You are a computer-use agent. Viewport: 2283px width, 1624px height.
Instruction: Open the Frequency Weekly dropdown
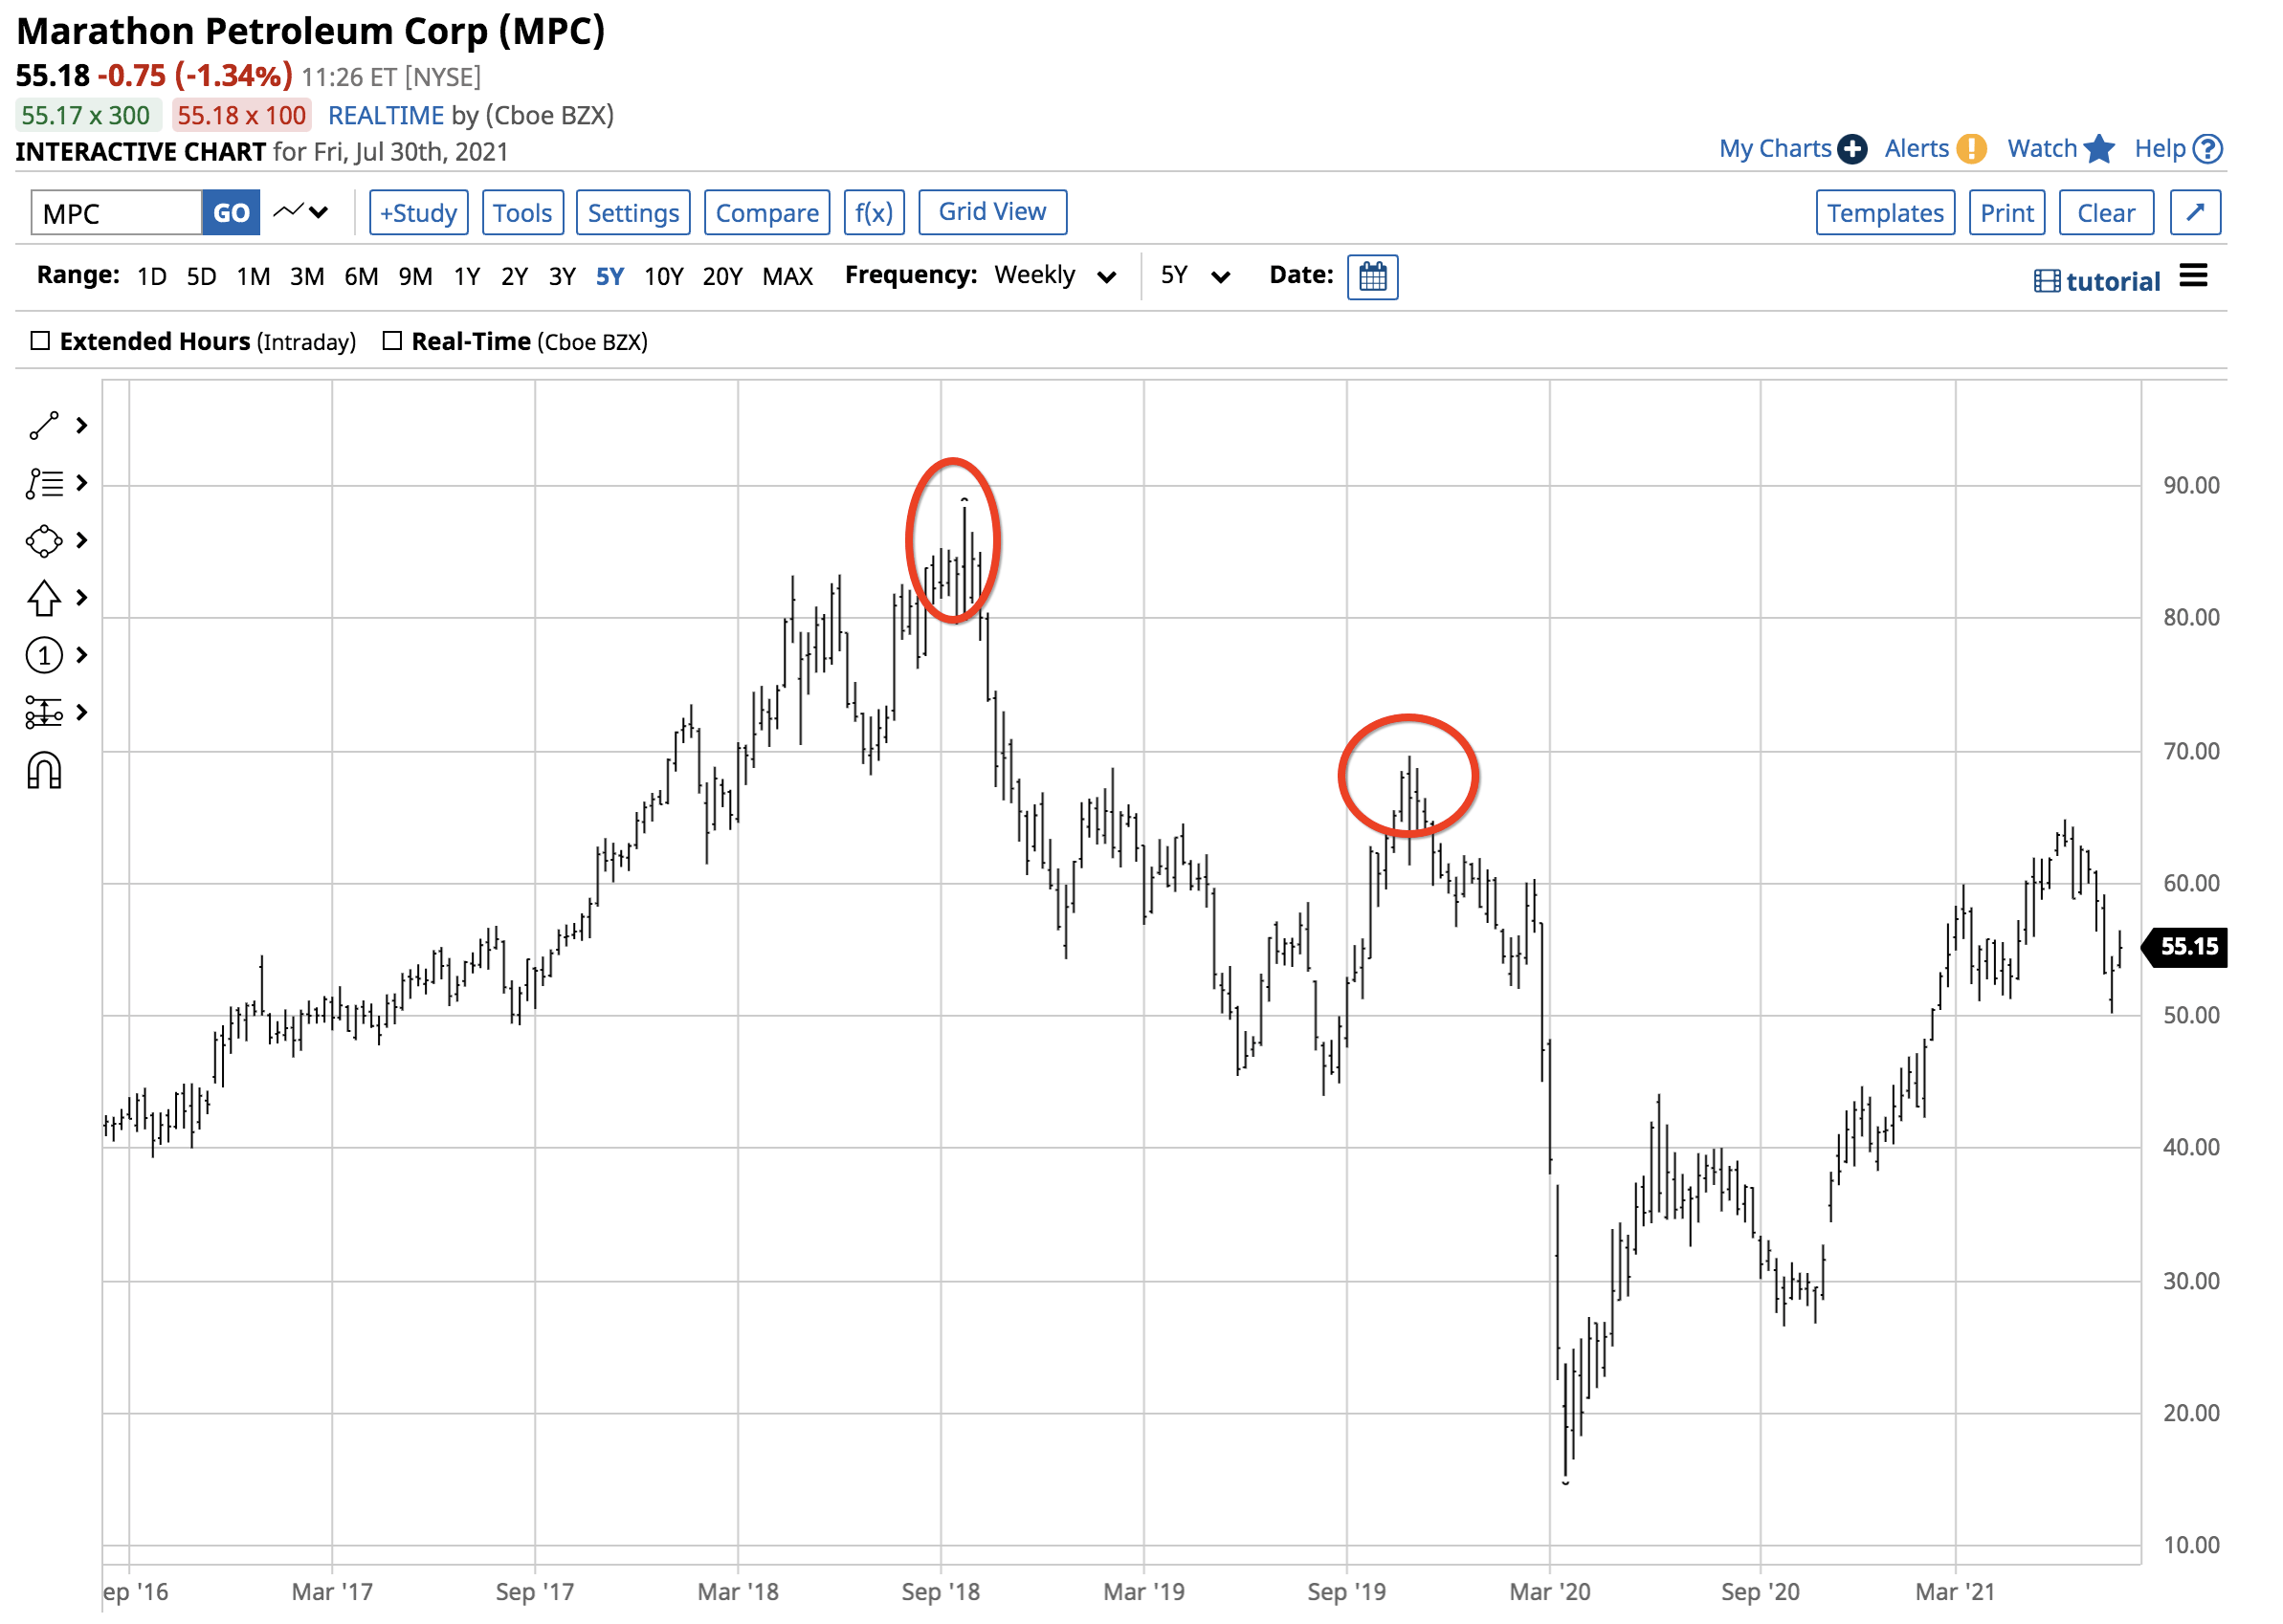pyautogui.click(x=1055, y=276)
